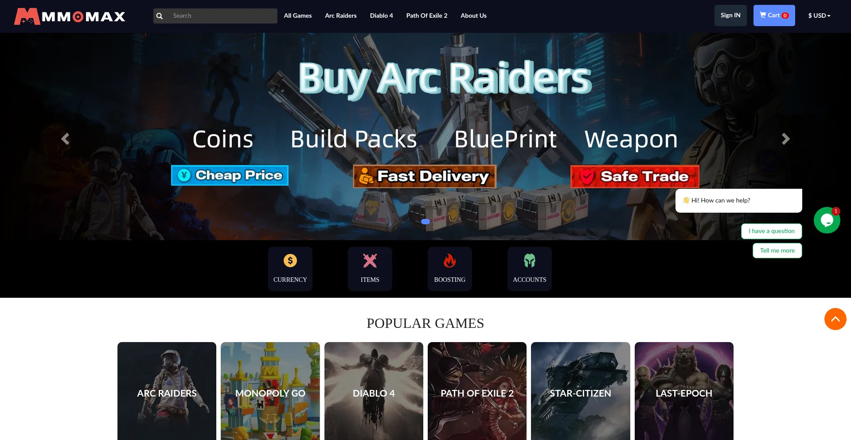The height and width of the screenshot is (440, 851).
Task: Select the Accounts helmet icon
Action: [530, 261]
